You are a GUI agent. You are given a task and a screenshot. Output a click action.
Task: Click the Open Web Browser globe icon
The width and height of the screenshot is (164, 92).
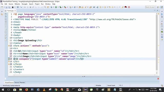(x=94, y=7)
